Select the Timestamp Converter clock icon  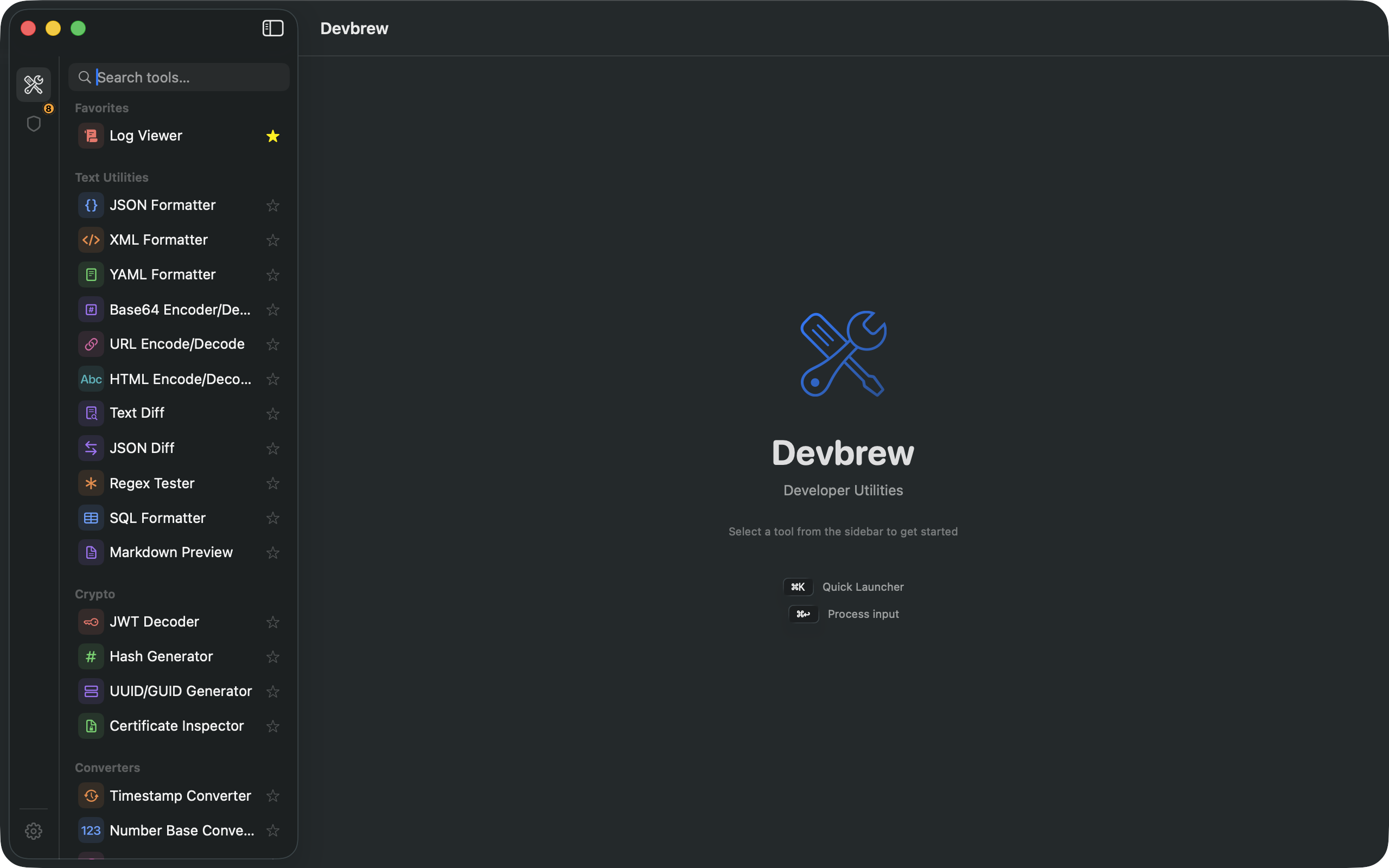coord(91,795)
